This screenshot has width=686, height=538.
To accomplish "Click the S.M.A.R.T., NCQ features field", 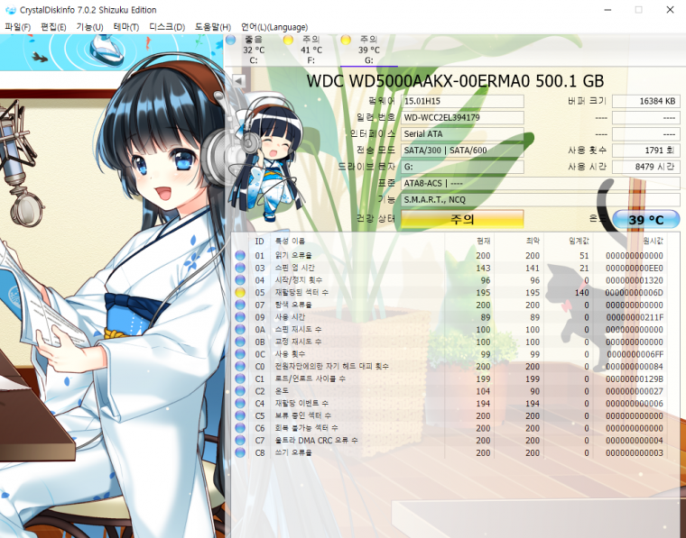I will 541,199.
